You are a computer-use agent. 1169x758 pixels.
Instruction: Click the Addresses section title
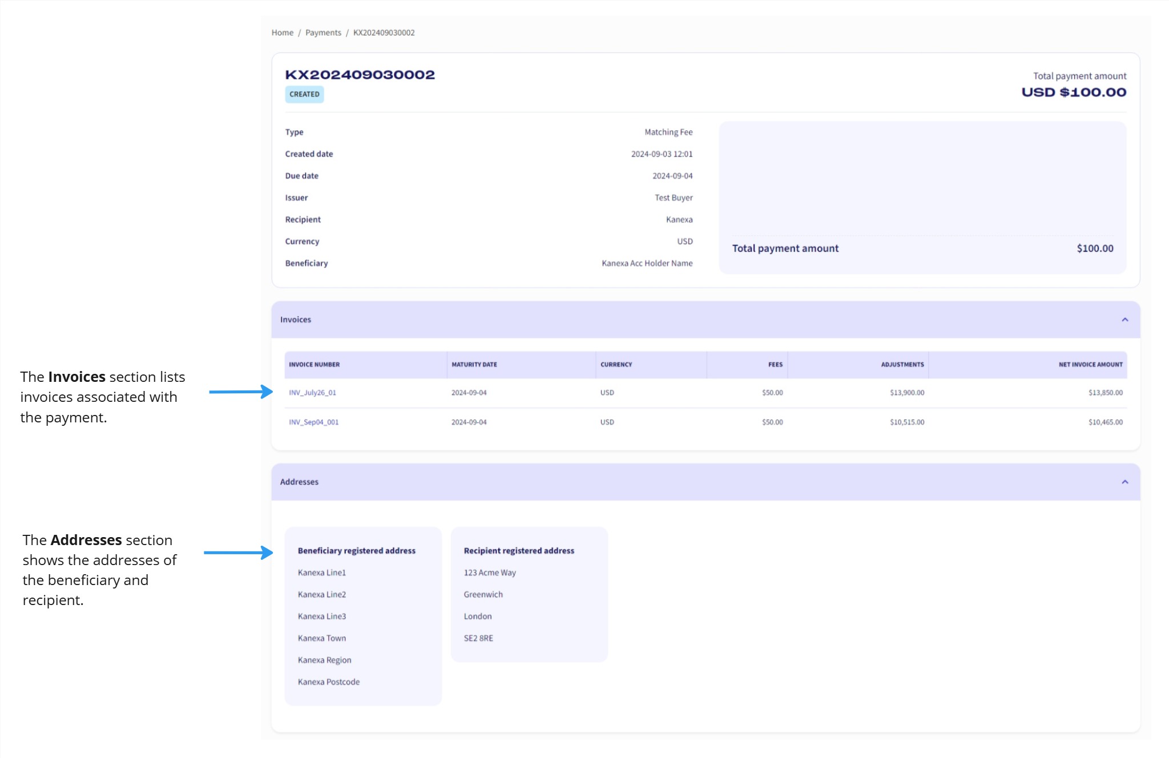point(299,482)
